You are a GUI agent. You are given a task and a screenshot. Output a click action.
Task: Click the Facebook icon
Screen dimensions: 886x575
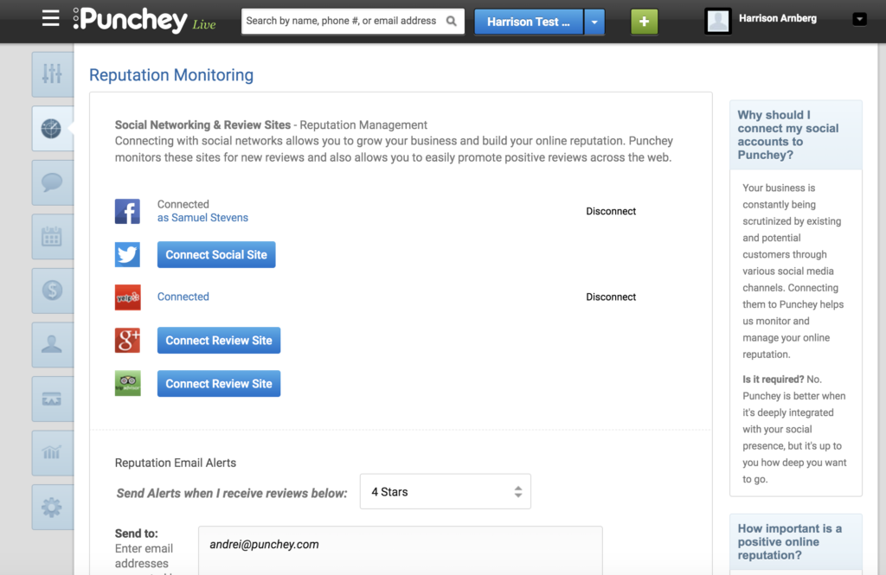tap(128, 211)
